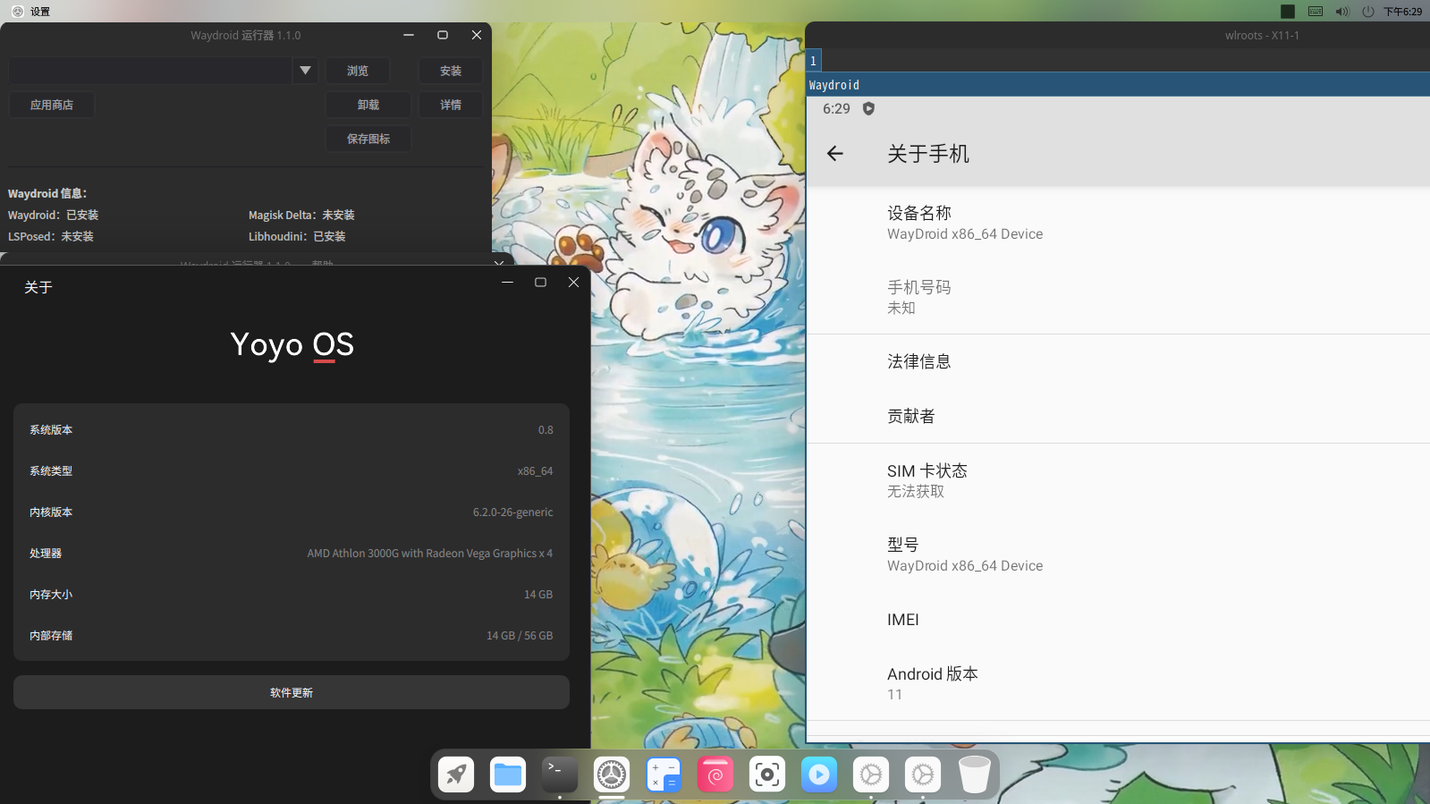Open 设备名称 entry in 关于手机
This screenshot has height=804, width=1430.
(x=1118, y=224)
